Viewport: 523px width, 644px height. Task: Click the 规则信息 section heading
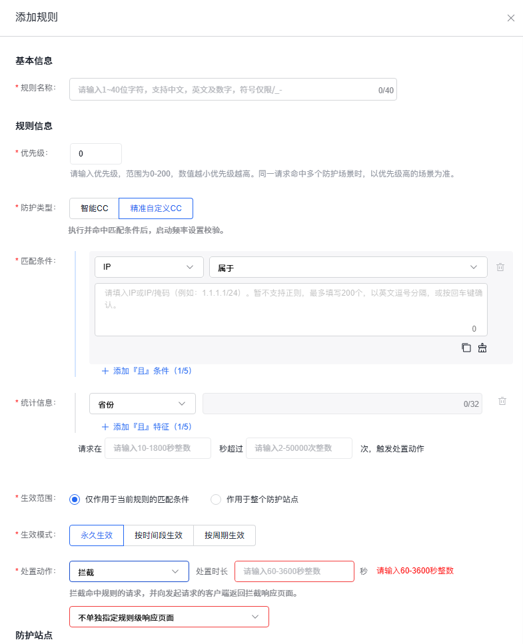(34, 126)
